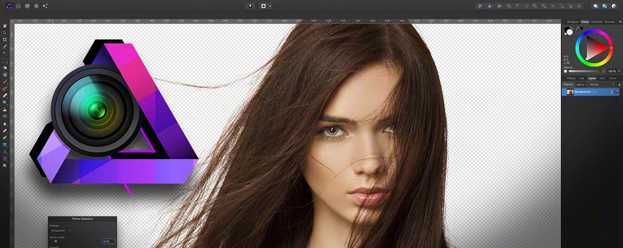
Task: Select the white secondary colour circle
Action: 570,32
